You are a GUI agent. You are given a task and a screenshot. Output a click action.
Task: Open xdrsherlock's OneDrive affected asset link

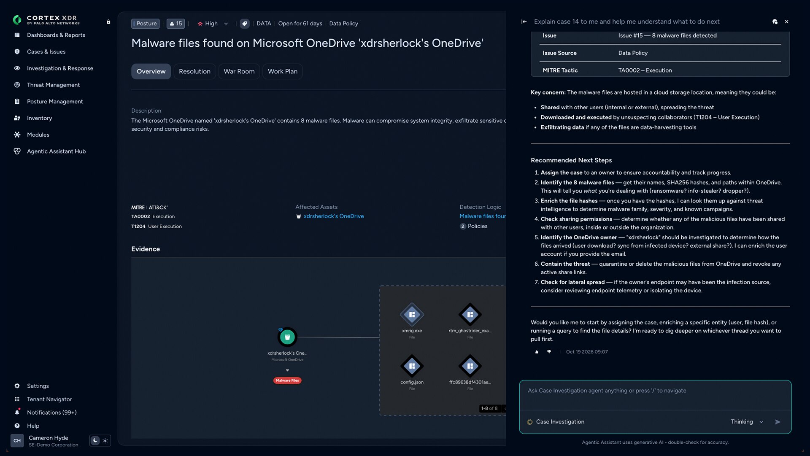tap(333, 216)
